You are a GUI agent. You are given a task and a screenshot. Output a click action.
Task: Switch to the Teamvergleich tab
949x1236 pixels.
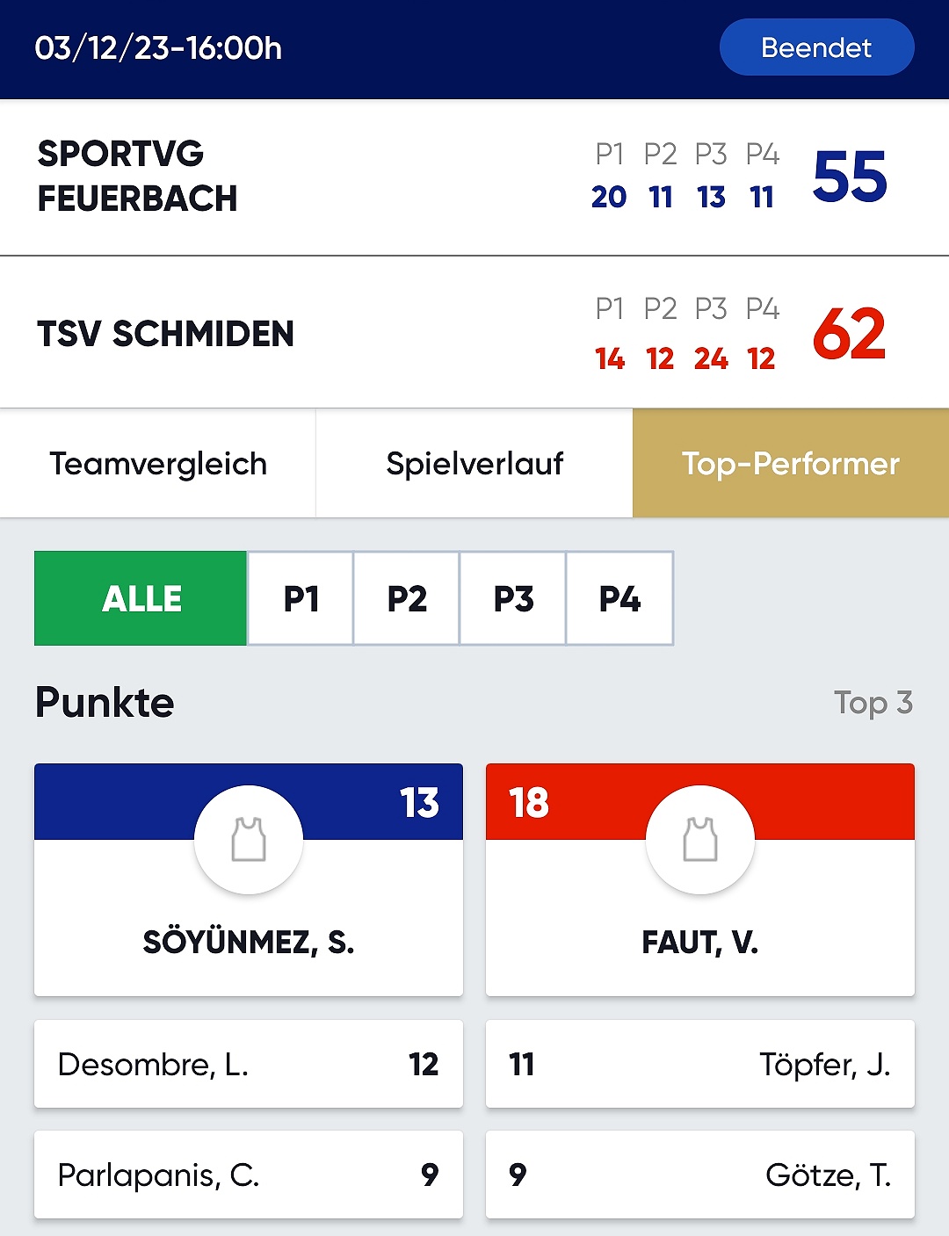click(158, 463)
